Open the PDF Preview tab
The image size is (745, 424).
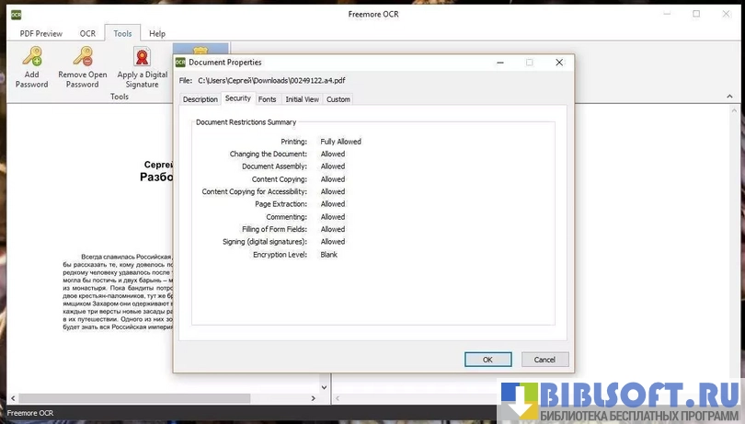point(43,33)
